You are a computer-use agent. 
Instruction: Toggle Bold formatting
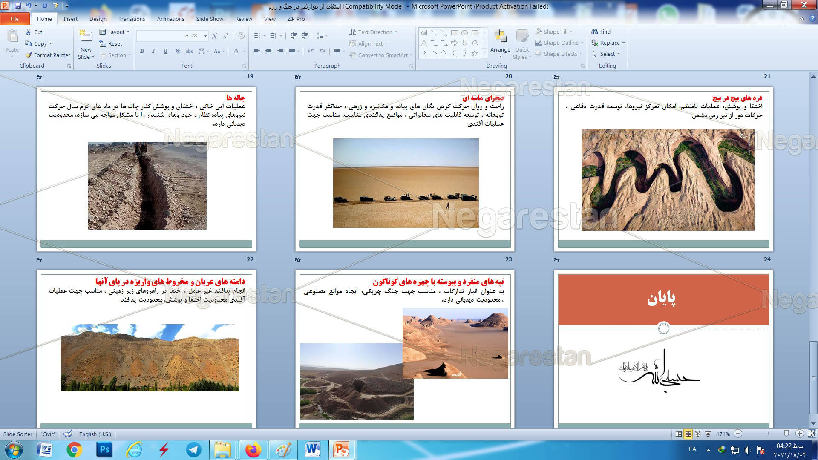[x=142, y=51]
